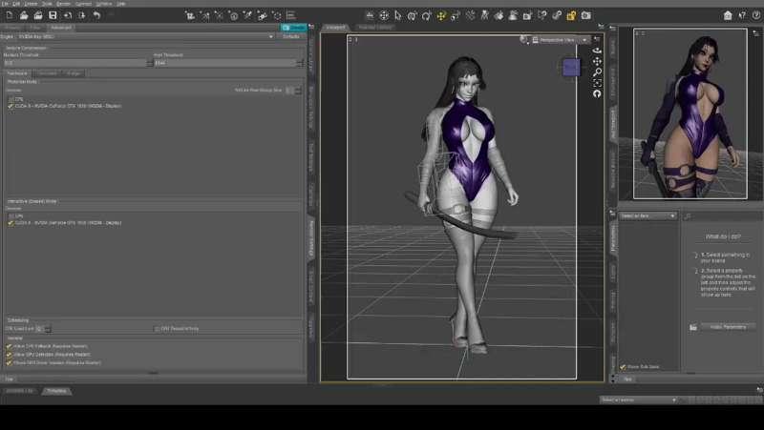Click the aniMate Lite tab
The height and width of the screenshot is (430, 764).
pos(19,391)
